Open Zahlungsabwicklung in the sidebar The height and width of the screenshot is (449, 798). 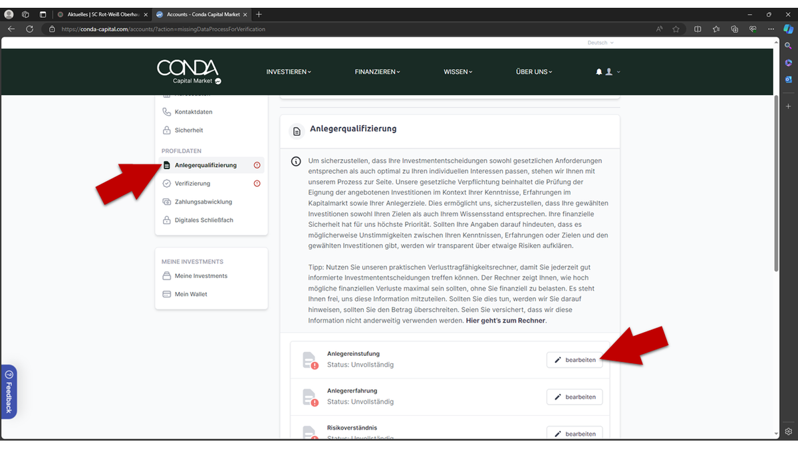pos(203,202)
